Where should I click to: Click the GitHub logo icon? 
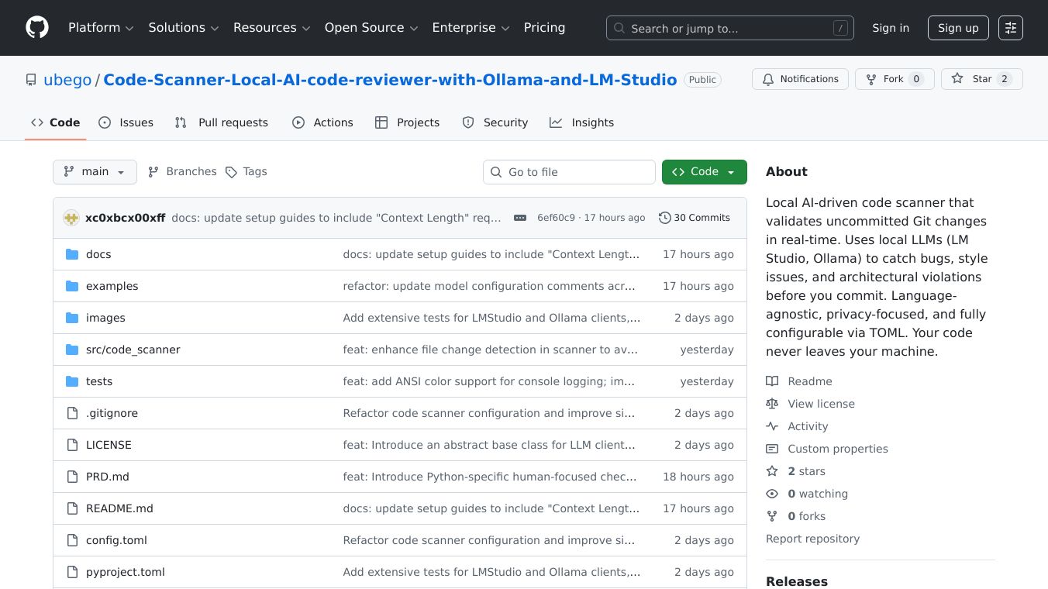click(37, 28)
